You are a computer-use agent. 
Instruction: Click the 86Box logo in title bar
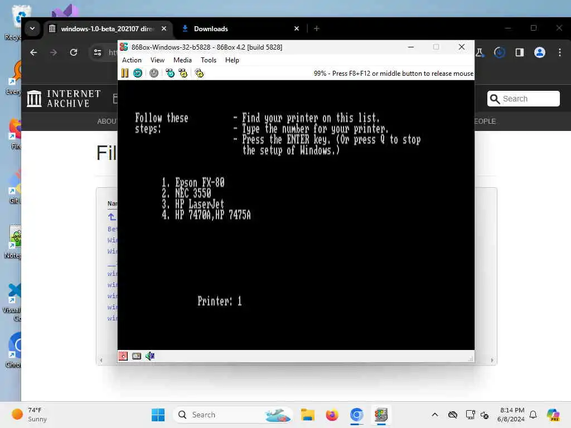124,47
